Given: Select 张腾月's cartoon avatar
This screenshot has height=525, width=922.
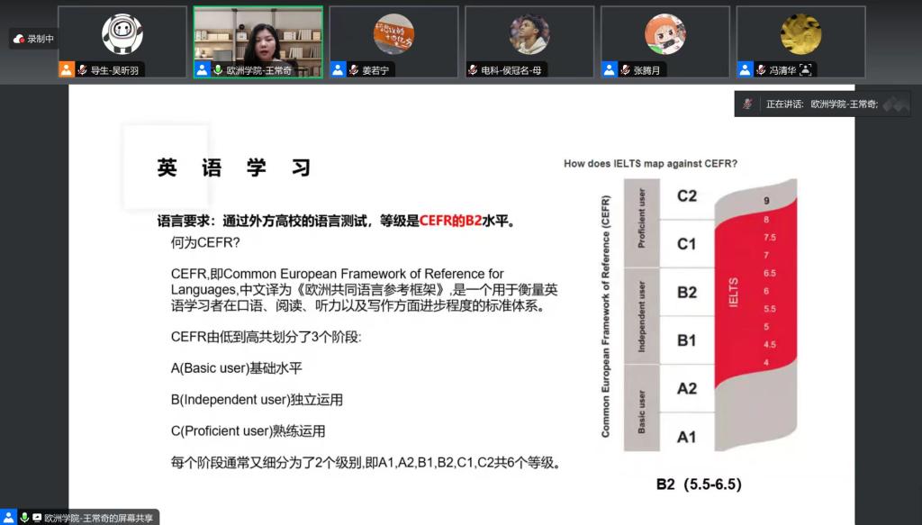Looking at the screenshot, I should pos(665,34).
